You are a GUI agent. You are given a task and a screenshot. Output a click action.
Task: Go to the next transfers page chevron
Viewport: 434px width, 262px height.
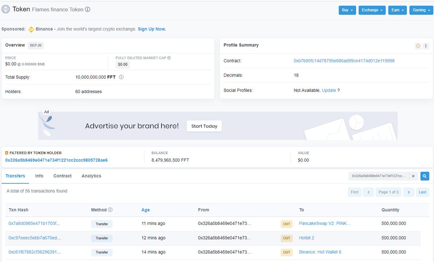click(x=409, y=192)
